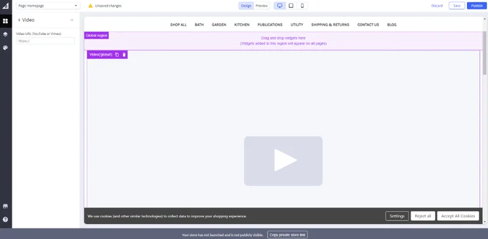Viewport: 488px width, 239px height.
Task: Switch to tablet viewport
Action: 291,6
